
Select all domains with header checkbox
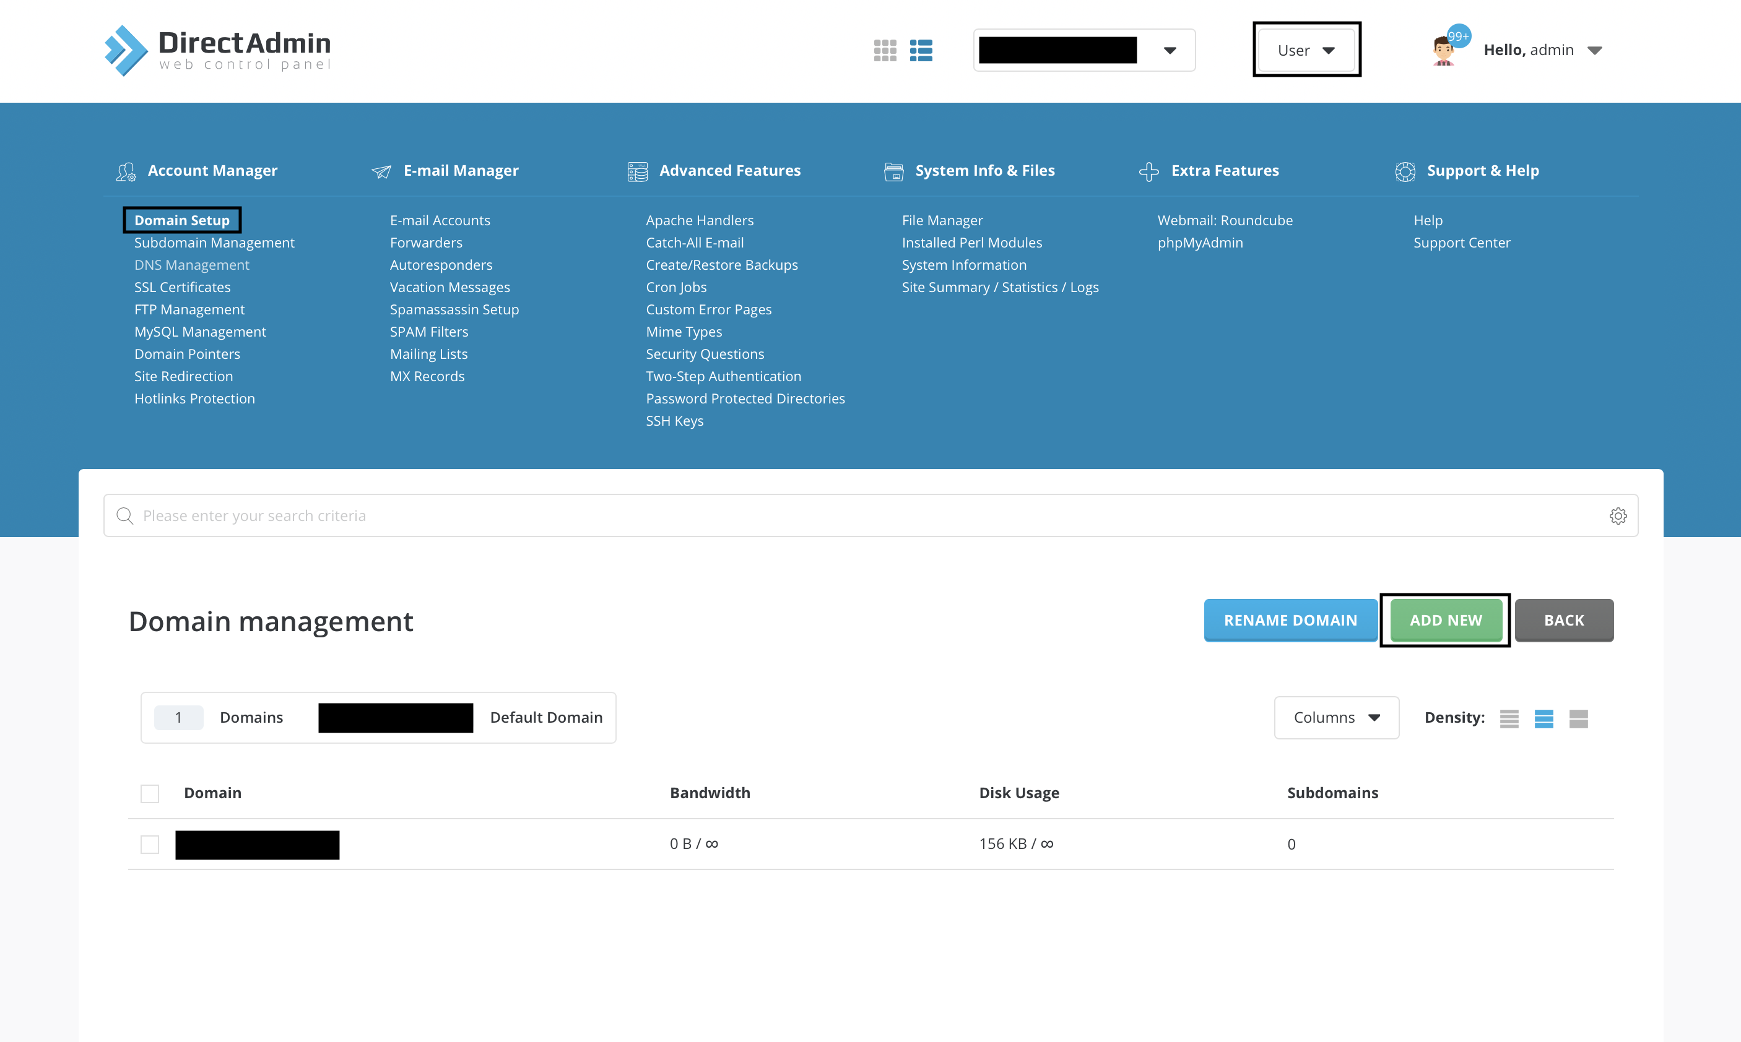click(150, 793)
